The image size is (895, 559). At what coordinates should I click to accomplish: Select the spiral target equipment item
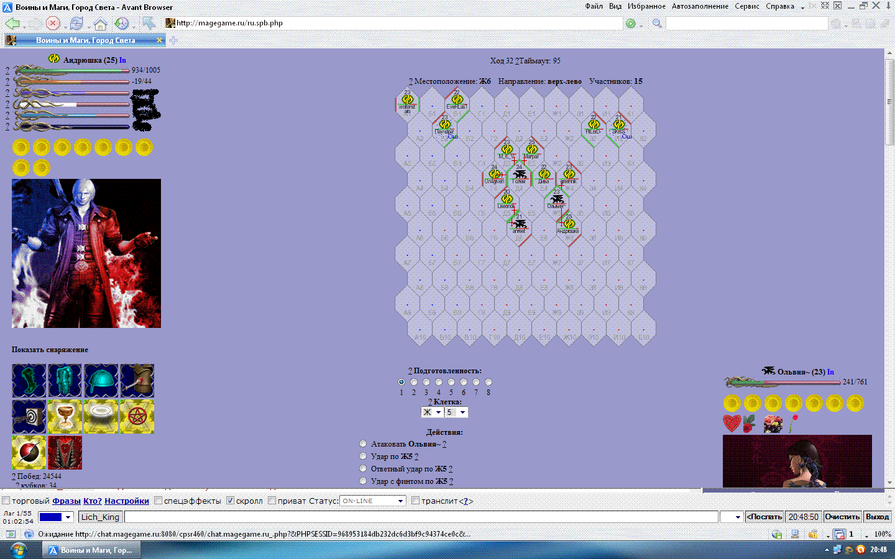pos(29,417)
